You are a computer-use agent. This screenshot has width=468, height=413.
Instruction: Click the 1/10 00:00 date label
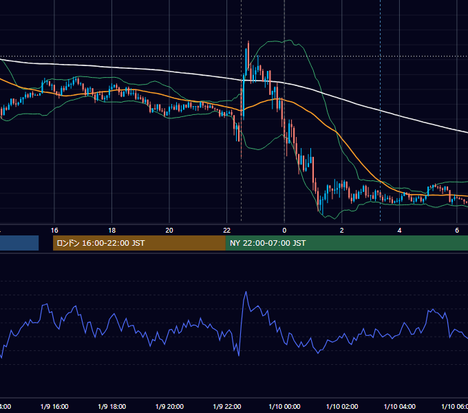284,406
